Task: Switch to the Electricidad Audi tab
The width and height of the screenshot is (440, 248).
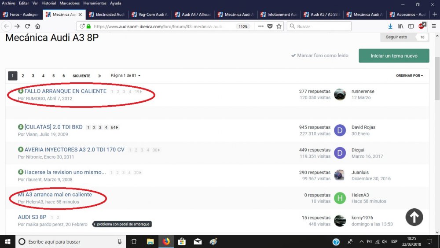Action: (106, 15)
